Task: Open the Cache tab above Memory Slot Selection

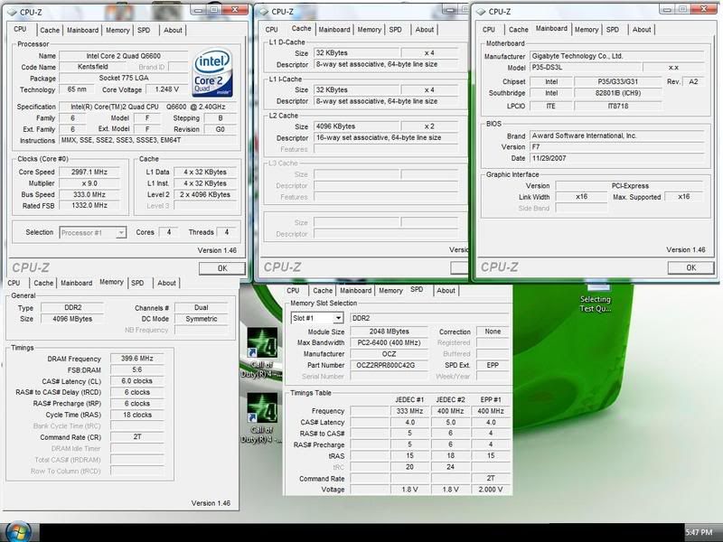Action: [x=323, y=291]
